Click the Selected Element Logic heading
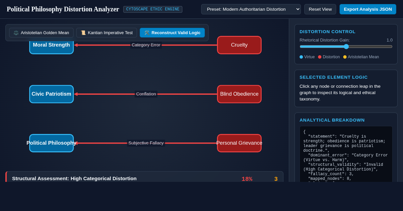Image resolution: width=403 pixels, height=211 pixels. tap(333, 77)
